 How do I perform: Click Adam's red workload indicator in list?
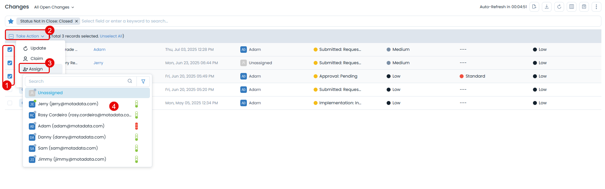pyautogui.click(x=137, y=126)
